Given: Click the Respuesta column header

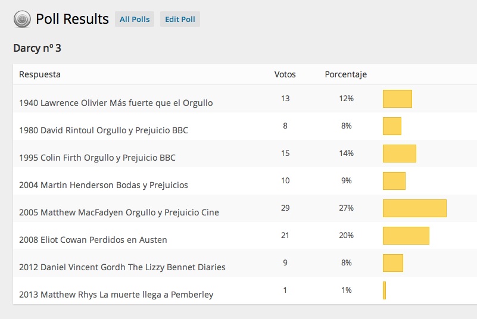Looking at the screenshot, I should pyautogui.click(x=40, y=74).
